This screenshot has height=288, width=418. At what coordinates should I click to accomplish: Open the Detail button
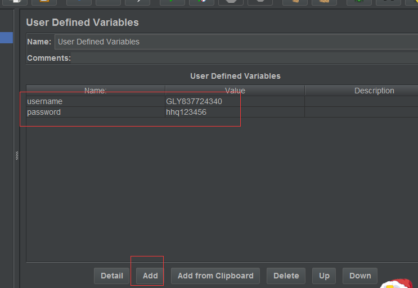pyautogui.click(x=112, y=276)
